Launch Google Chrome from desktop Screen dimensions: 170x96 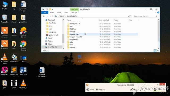(x=23, y=46)
